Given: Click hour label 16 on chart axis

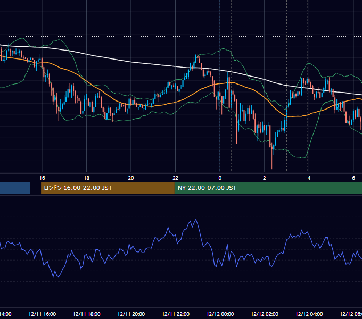Looking at the screenshot, I should coord(42,178).
